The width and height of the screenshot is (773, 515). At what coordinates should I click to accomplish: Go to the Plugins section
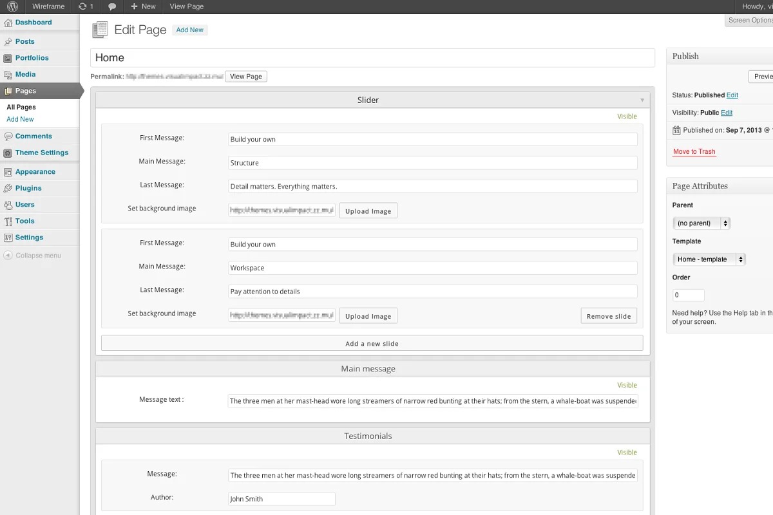[28, 189]
